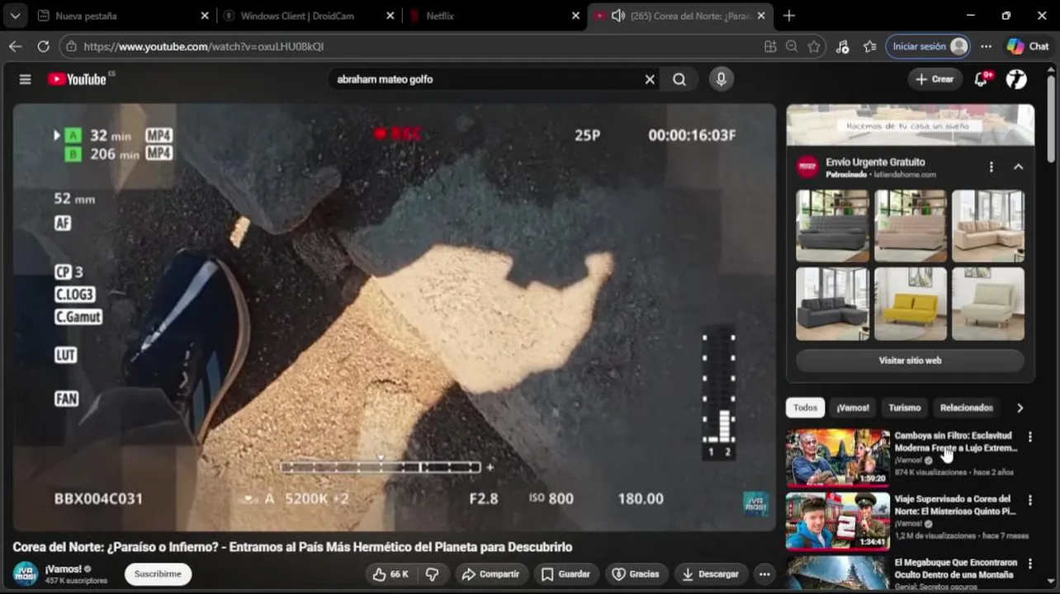This screenshot has height=594, width=1060.
Task: Open options for Viaje Supervisado video
Action: click(x=1029, y=500)
